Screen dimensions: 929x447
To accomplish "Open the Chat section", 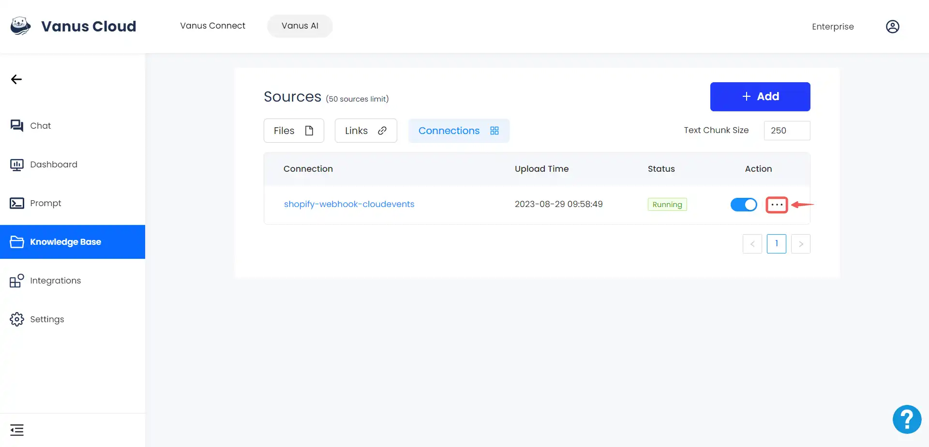I will click(x=73, y=126).
